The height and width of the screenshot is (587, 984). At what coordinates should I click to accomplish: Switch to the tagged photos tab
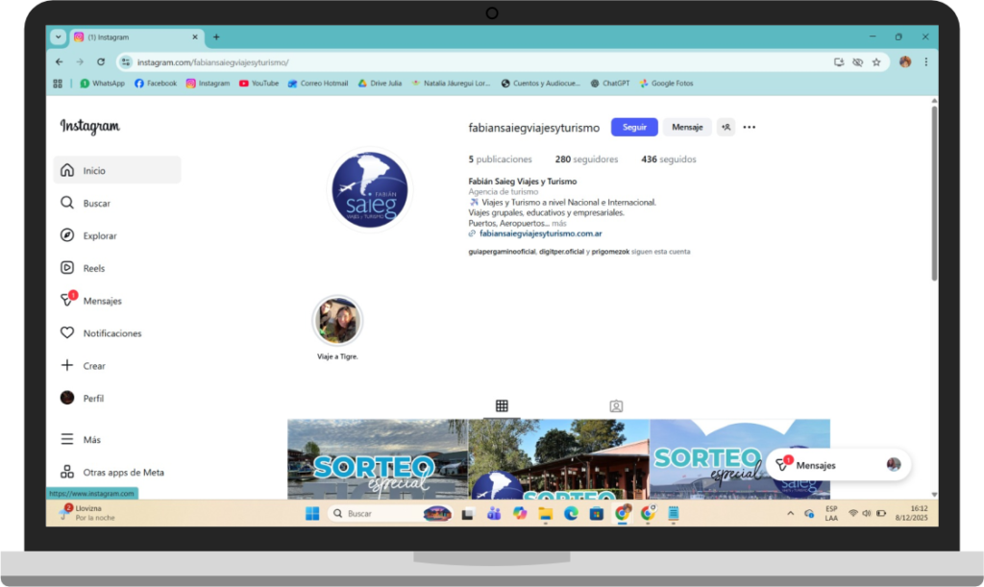pos(616,406)
